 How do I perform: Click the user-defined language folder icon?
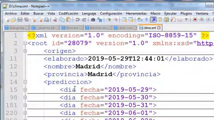160,20
